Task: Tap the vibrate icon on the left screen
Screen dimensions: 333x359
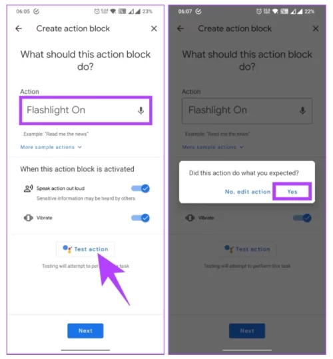Action: click(x=29, y=218)
